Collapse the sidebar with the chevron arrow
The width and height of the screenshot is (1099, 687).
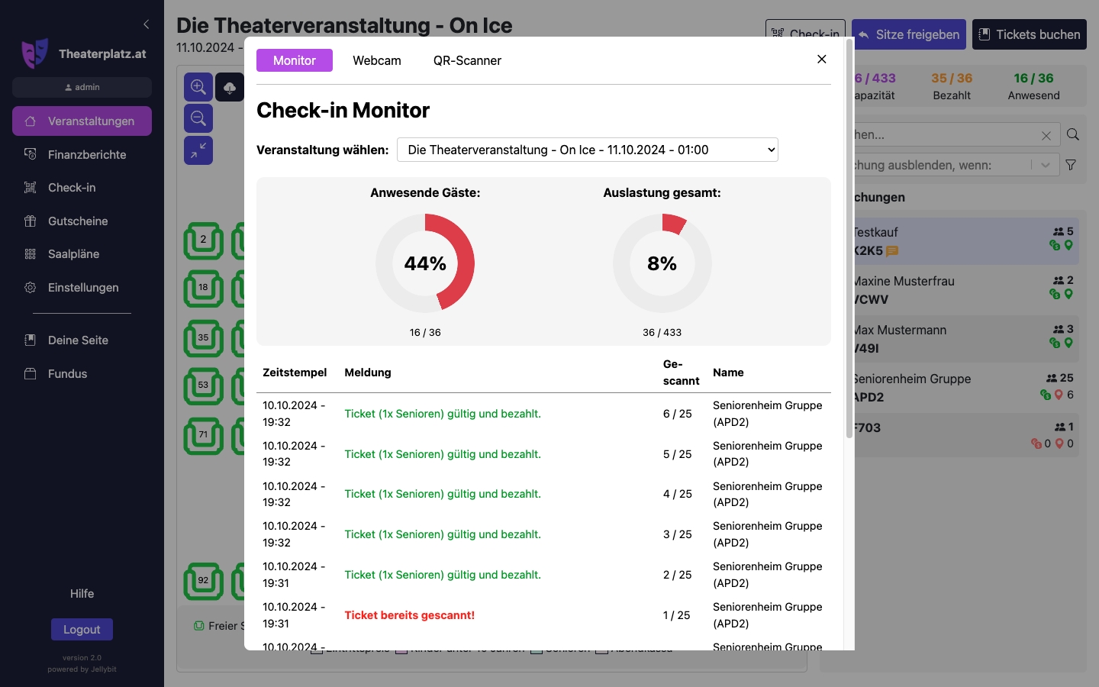(x=147, y=24)
